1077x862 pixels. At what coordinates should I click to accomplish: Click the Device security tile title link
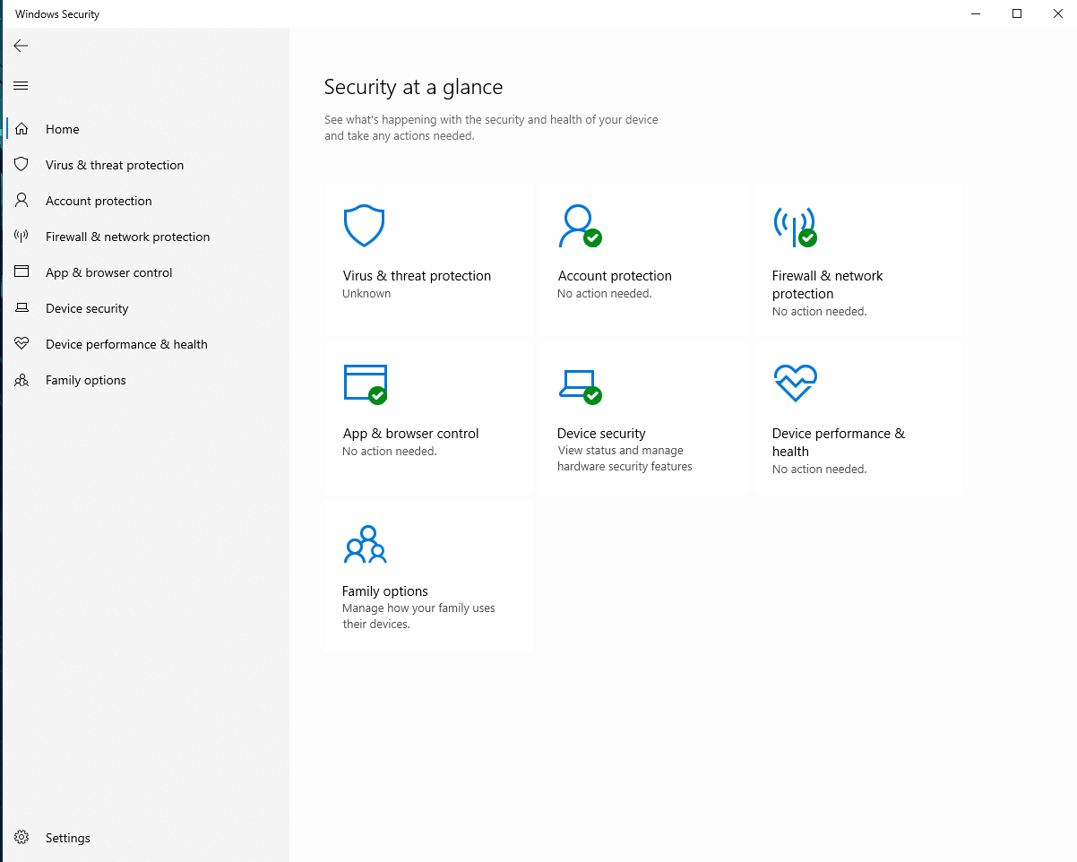(x=601, y=434)
